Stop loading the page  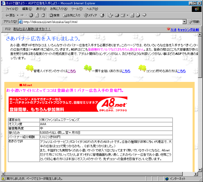point(31,15)
